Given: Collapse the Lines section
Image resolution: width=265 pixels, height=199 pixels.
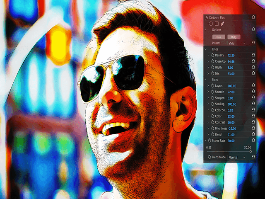Looking at the screenshot, I should pos(206,49).
